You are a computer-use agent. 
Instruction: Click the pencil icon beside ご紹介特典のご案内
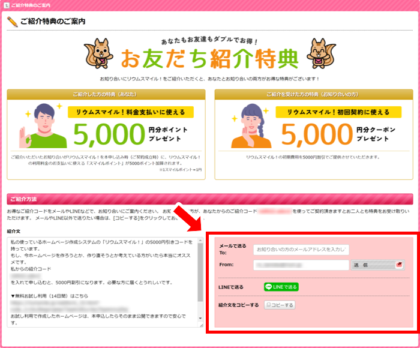point(12,22)
